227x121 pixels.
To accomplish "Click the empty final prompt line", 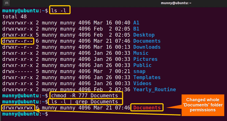I will 25,114.
